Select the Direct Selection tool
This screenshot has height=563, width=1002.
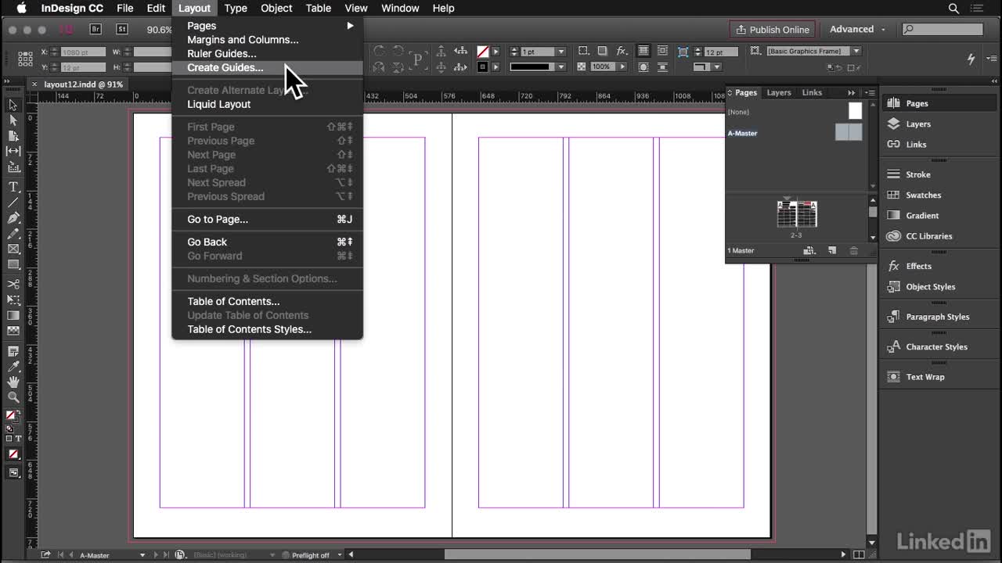[x=13, y=120]
